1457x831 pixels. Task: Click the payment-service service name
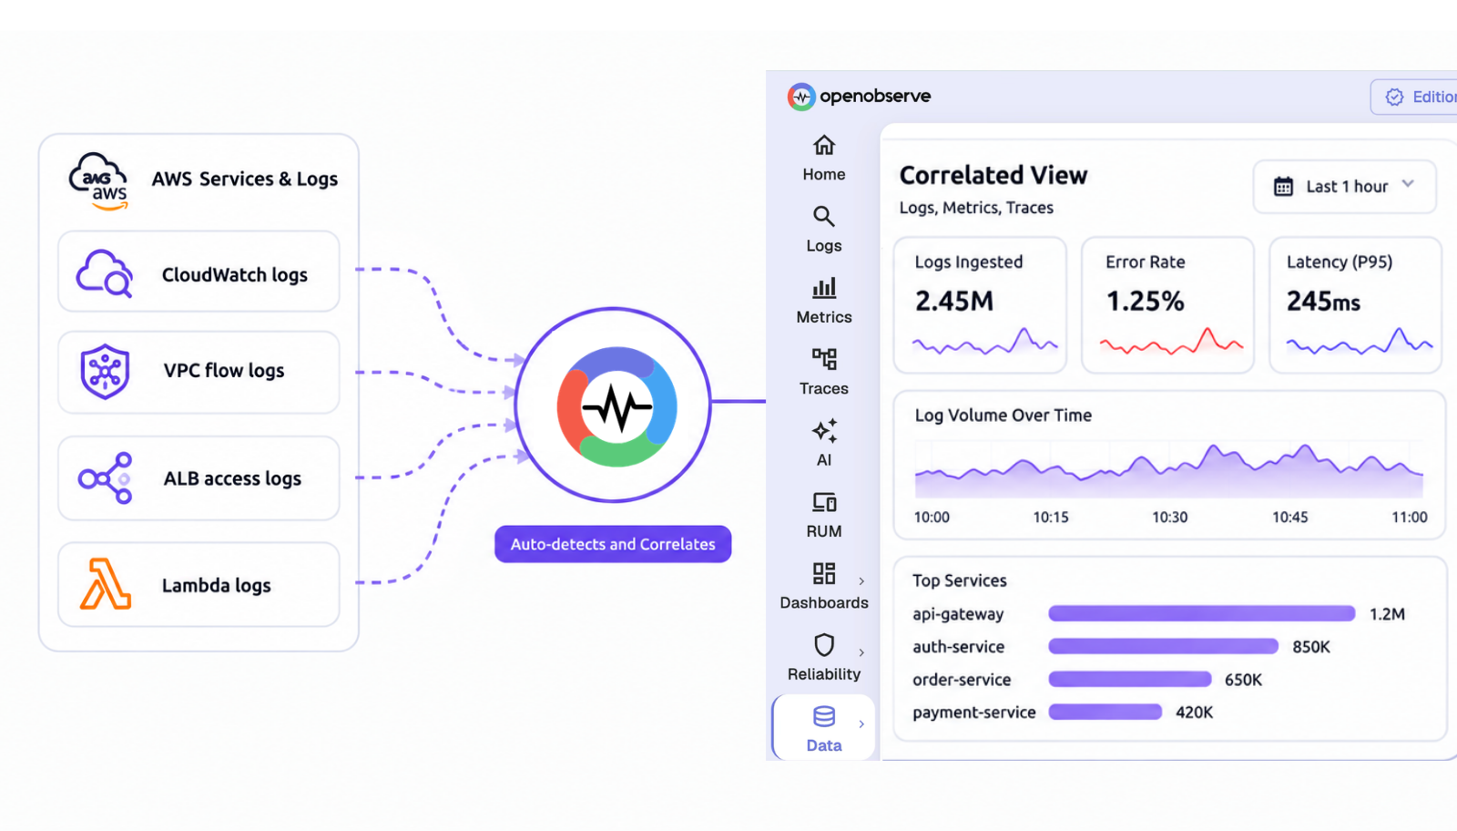[974, 713]
